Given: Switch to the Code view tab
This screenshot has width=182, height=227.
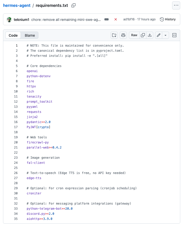Looking at the screenshot, I should (x=13, y=35).
